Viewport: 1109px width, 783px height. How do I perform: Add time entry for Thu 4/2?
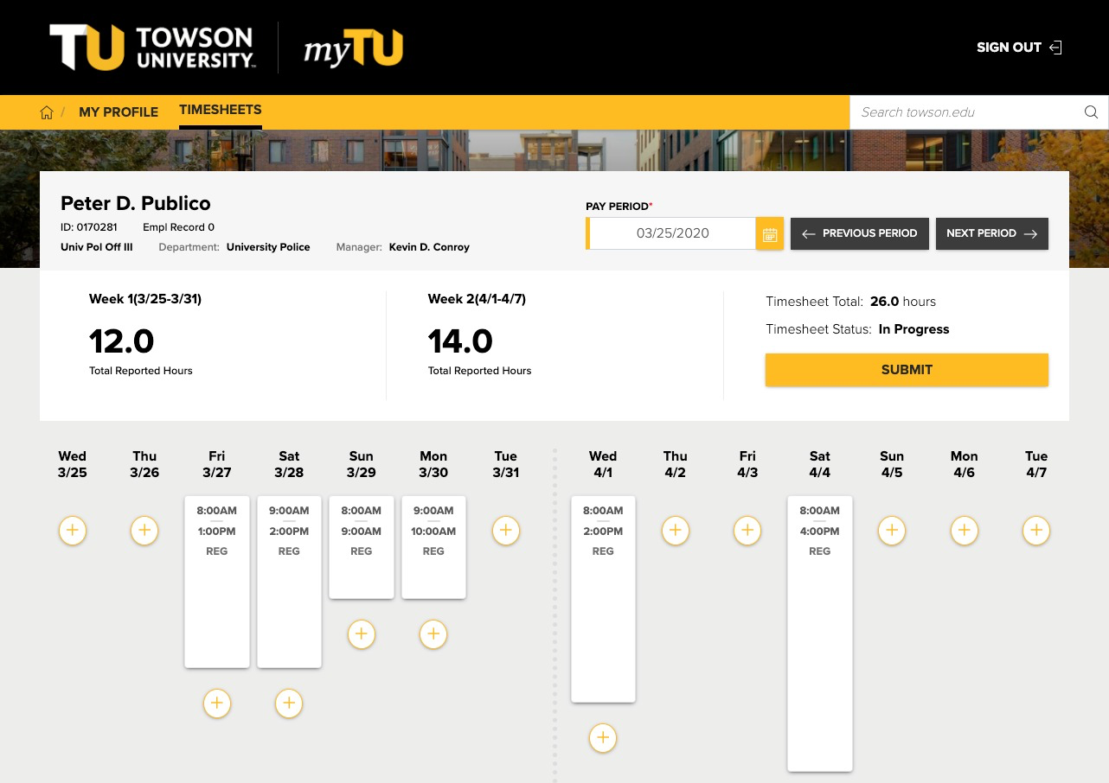(x=676, y=531)
